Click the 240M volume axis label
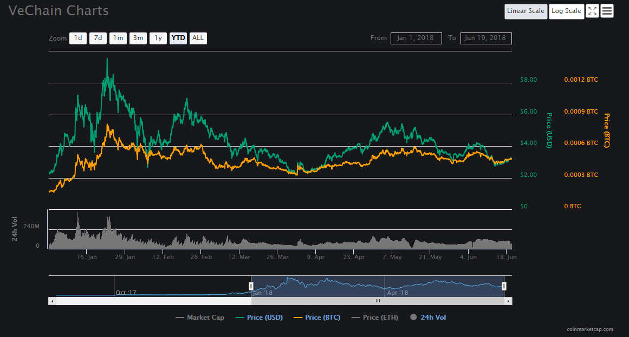 click(31, 227)
